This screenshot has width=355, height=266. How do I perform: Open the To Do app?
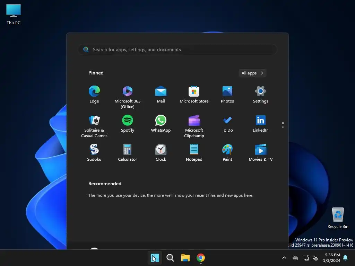227,124
